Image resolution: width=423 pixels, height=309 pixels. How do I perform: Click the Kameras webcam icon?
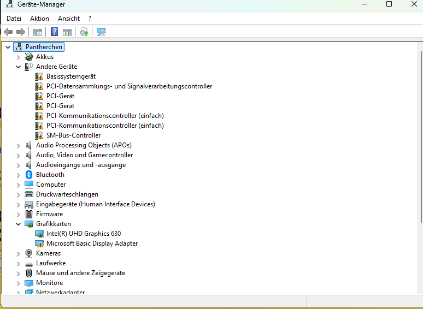pos(29,253)
